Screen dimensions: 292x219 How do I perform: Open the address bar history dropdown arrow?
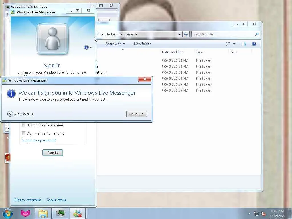(179, 34)
